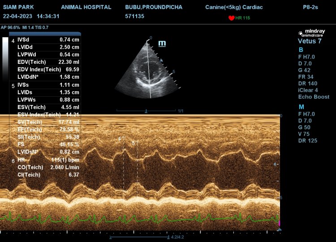Select the B mode parameter heading
The height and width of the screenshot is (242, 336).
[301, 49]
